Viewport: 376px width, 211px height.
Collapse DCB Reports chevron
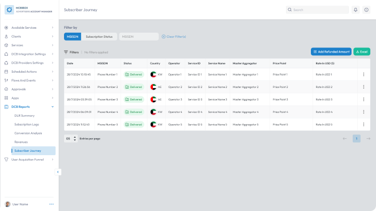point(53,107)
